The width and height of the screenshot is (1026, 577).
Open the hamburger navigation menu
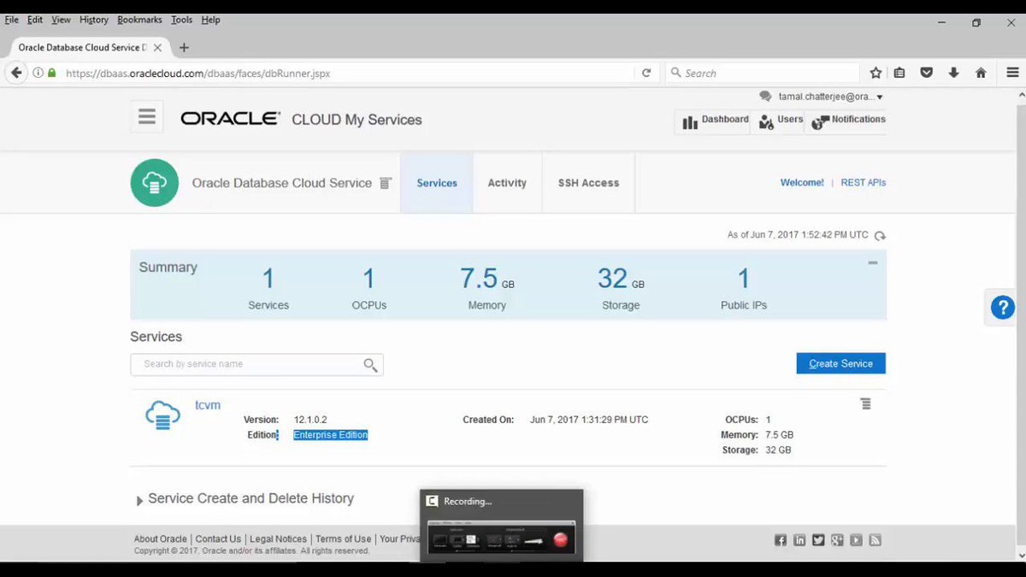(x=147, y=117)
